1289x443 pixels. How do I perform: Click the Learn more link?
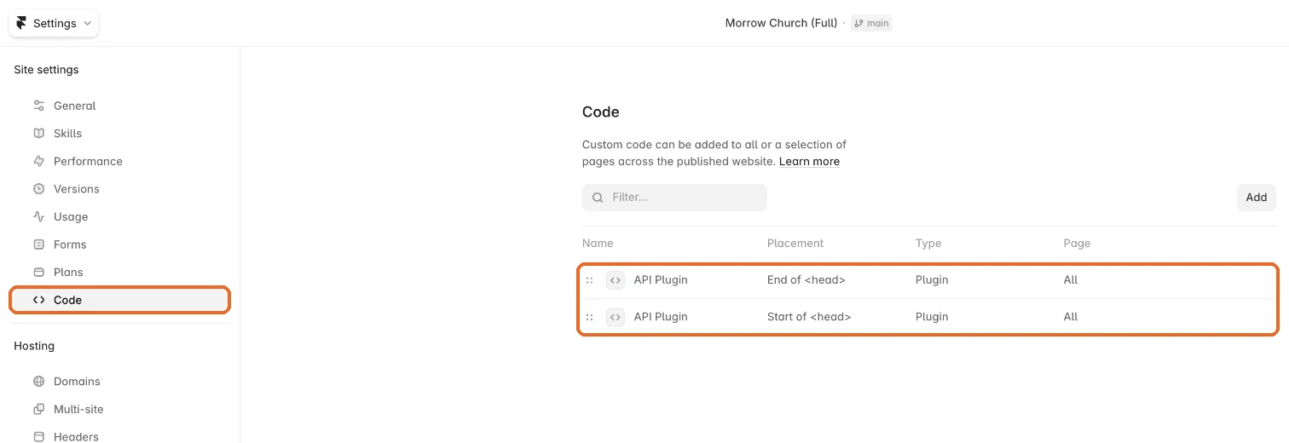[809, 161]
